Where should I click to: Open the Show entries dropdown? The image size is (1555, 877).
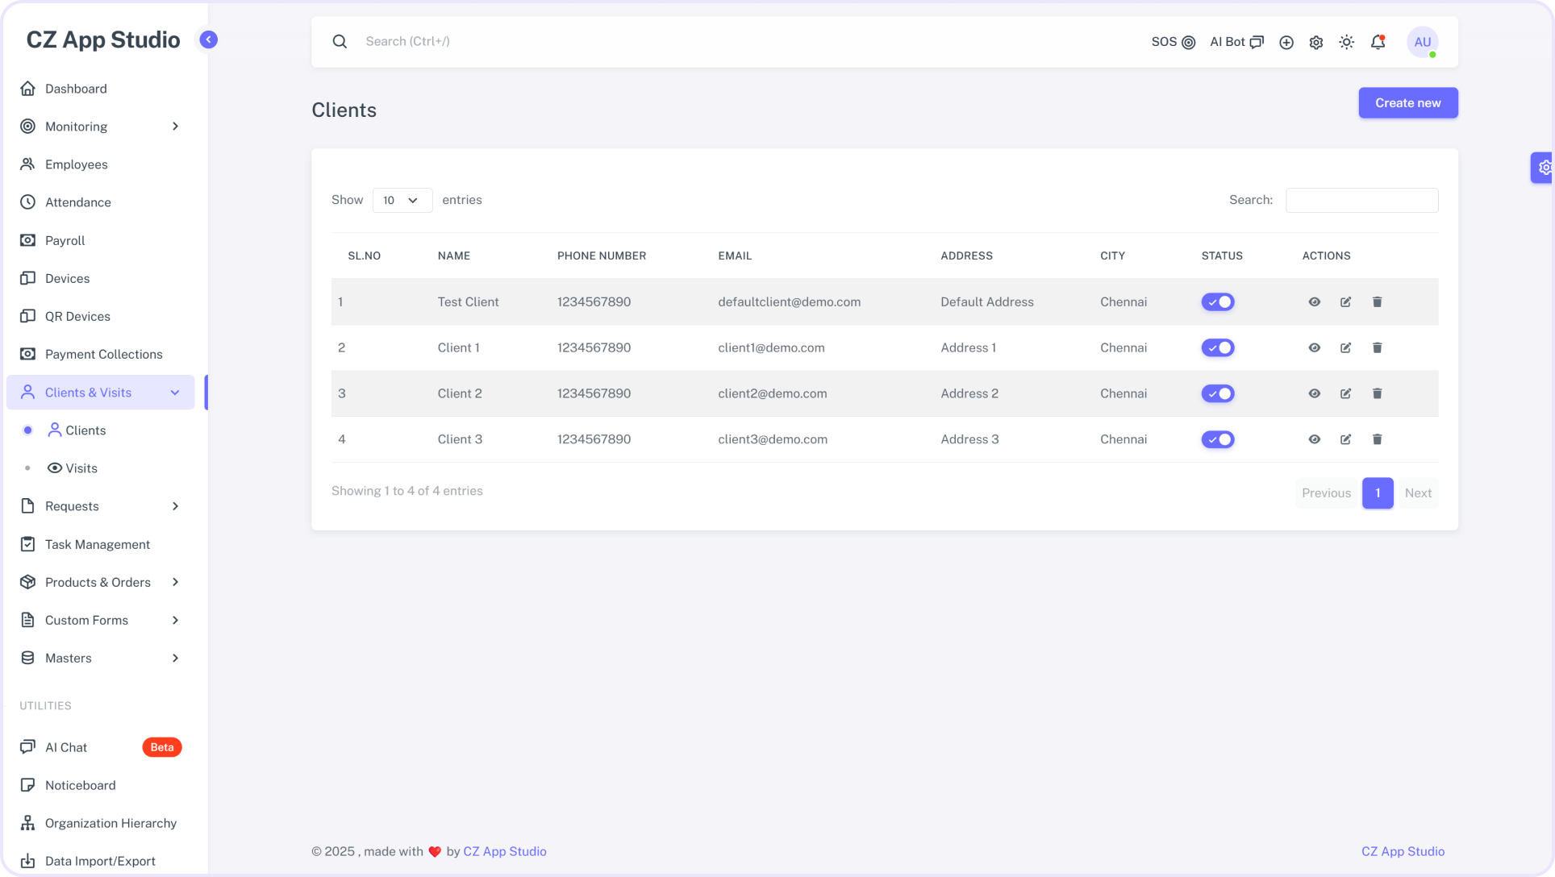[402, 200]
